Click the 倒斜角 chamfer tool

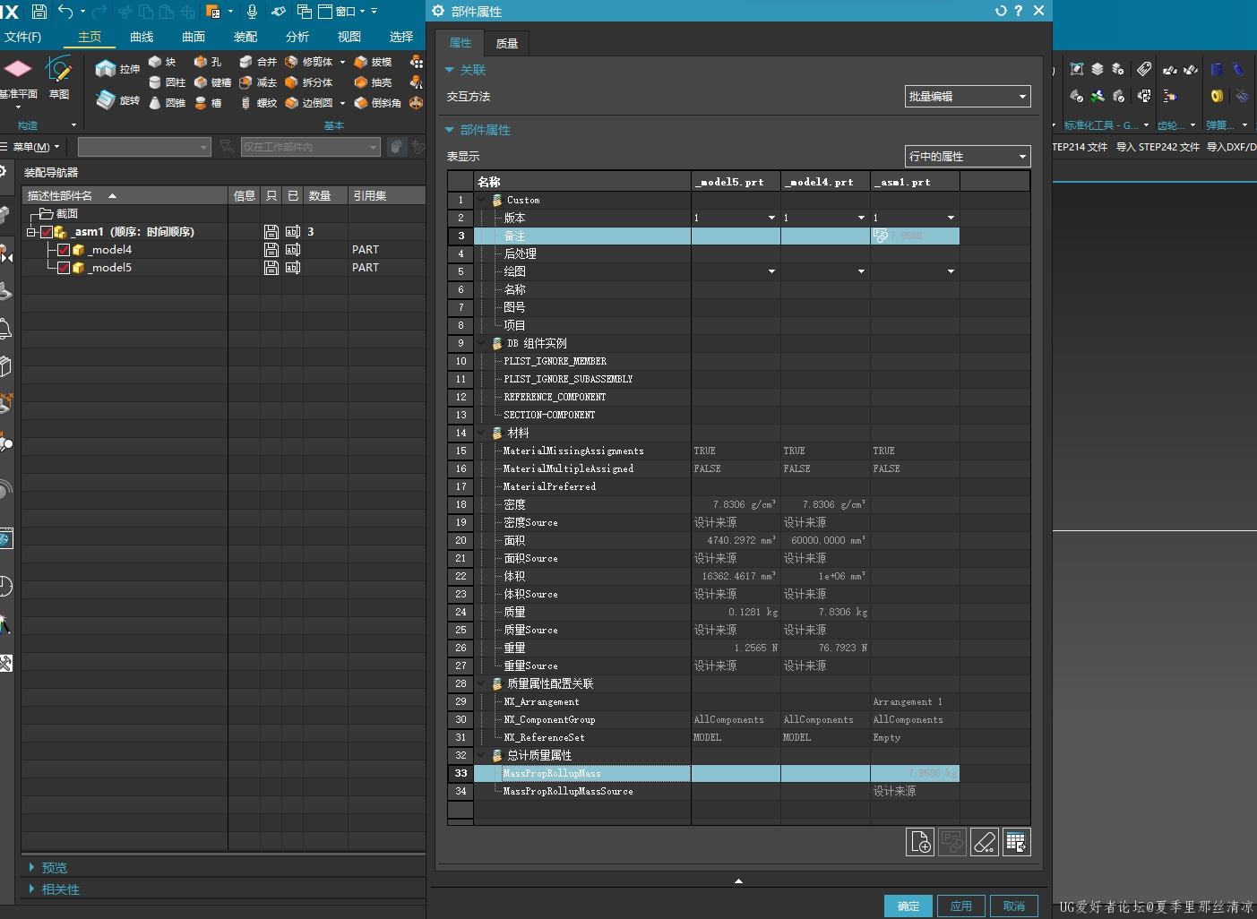pyautogui.click(x=377, y=103)
